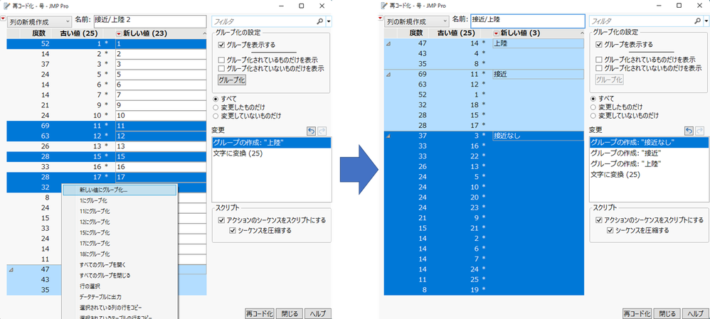Image resolution: width=710 pixels, height=319 pixels.
Task: Click グループ化 button in left window
Action: click(x=231, y=80)
